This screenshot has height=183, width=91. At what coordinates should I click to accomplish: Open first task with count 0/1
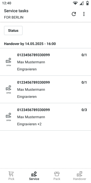(x=45, y=62)
